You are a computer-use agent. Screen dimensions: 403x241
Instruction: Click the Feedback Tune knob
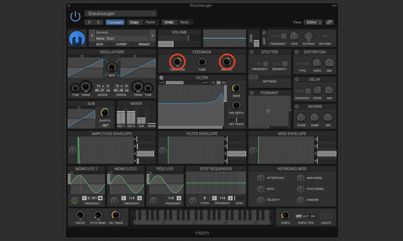[x=202, y=62]
